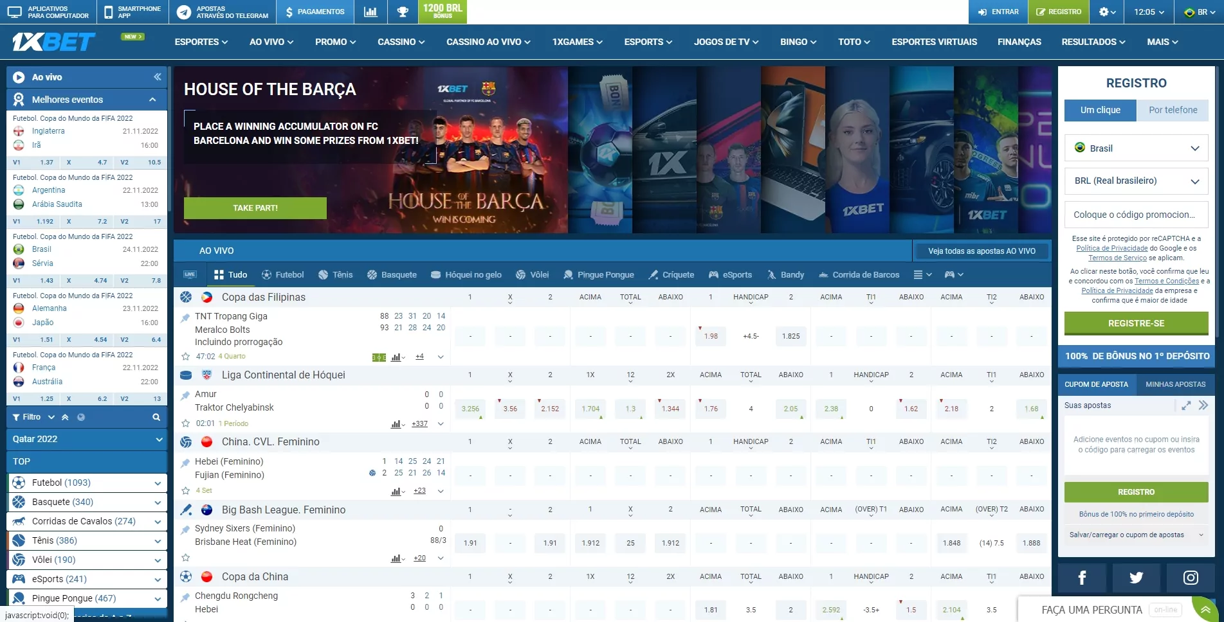The image size is (1224, 622).
Task: Open the BRL currency dropdown
Action: [1136, 181]
